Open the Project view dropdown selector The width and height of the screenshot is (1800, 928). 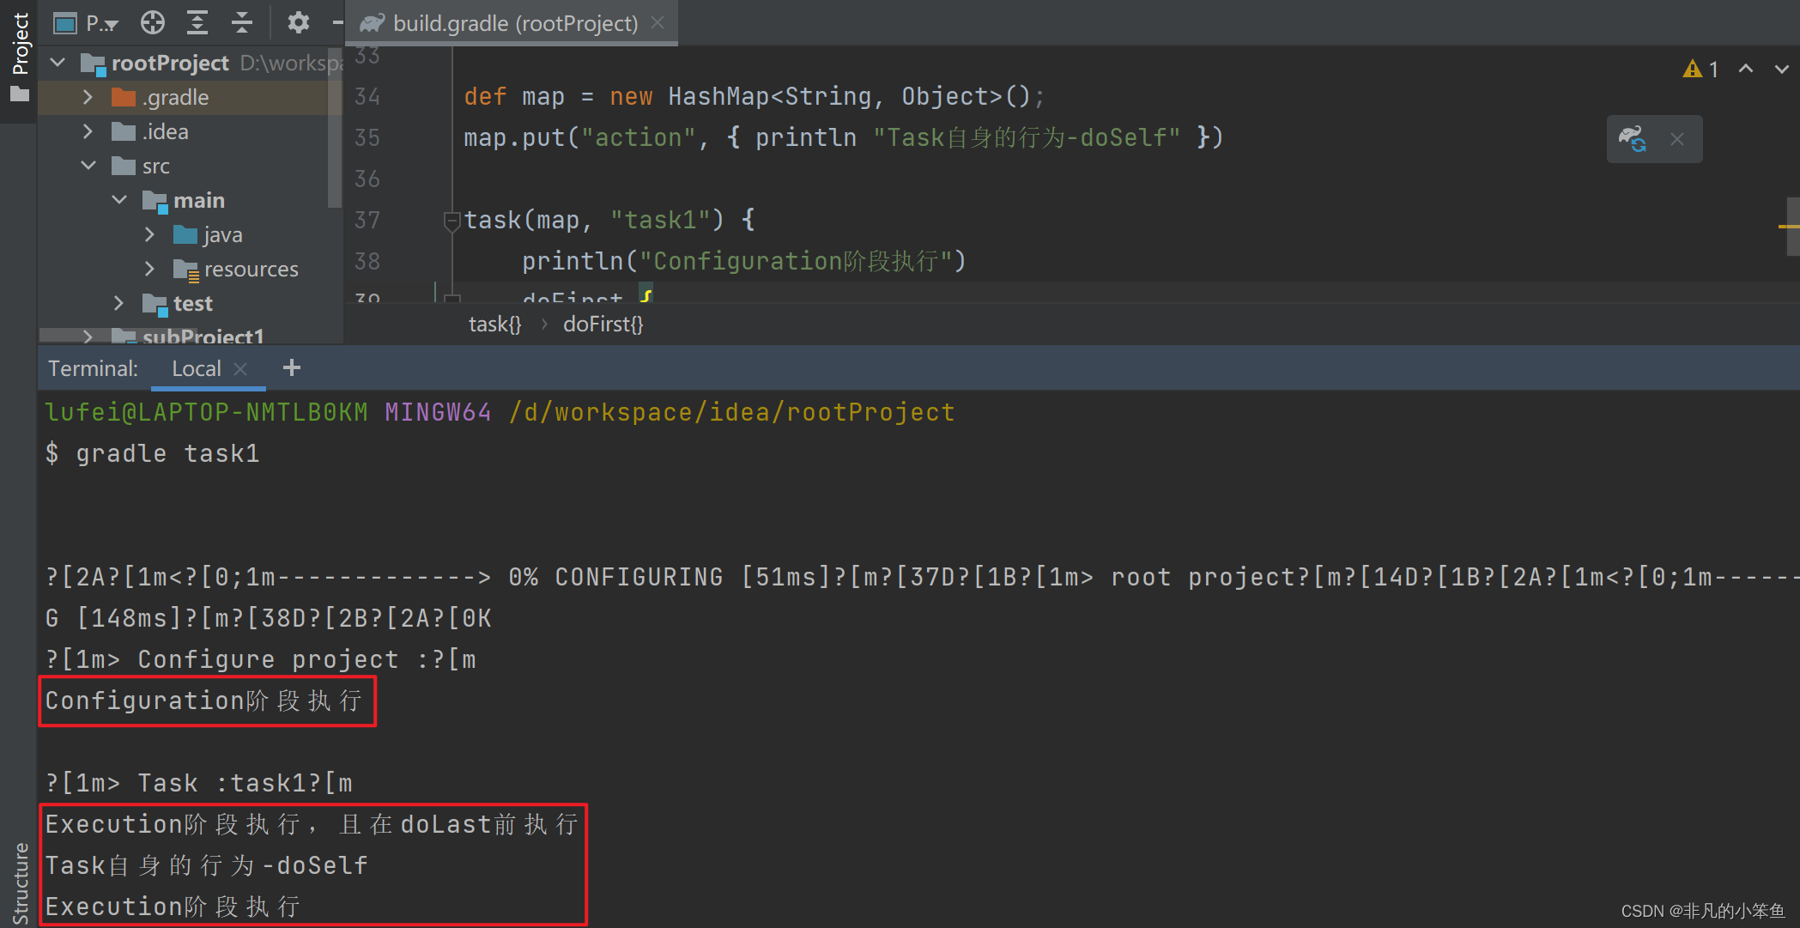[100, 23]
